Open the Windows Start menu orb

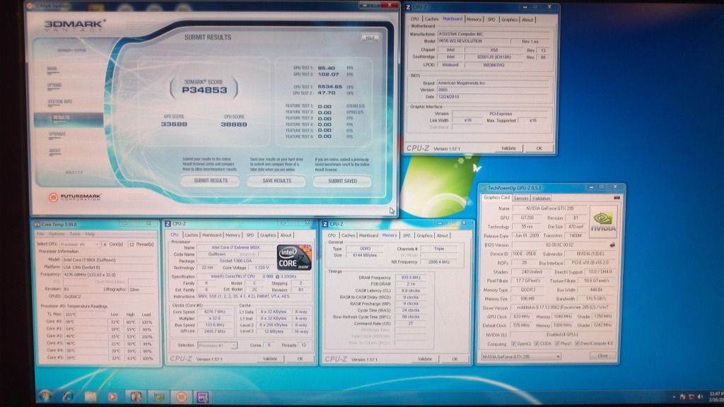45,396
